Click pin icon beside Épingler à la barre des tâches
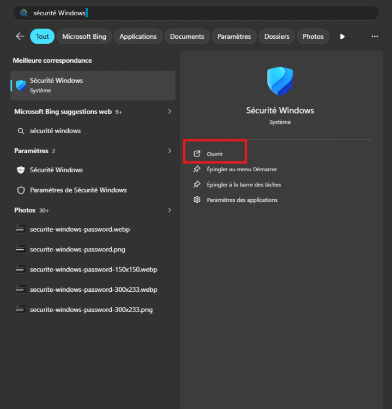The image size is (392, 409). (x=197, y=184)
